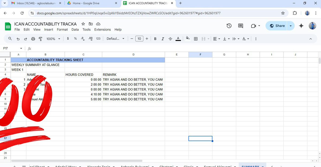This screenshot has height=167, width=321.
Task: Open the text color picker
Action: point(178,39)
